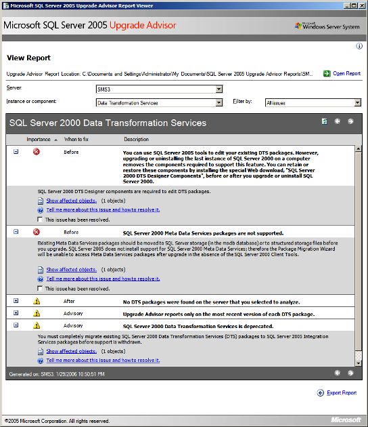Click document icon beside DTS Designer affected objects
368x427 pixels.
click(40, 201)
